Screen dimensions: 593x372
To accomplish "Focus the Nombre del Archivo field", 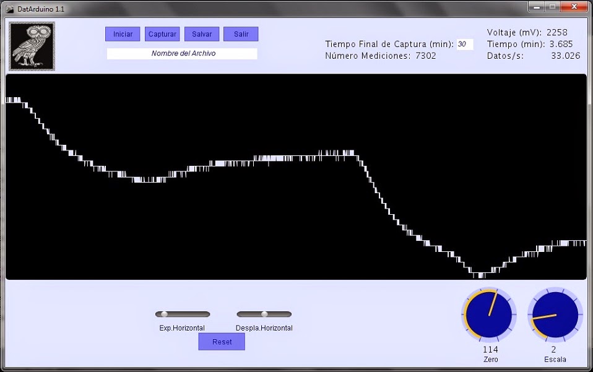I will coord(182,53).
